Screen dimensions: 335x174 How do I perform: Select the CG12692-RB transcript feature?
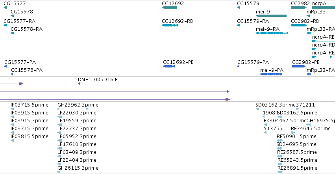pos(170,25)
